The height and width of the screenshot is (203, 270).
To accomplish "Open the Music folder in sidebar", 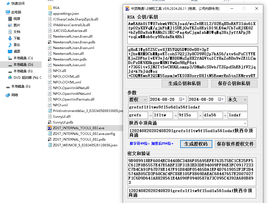I will 17,45.
